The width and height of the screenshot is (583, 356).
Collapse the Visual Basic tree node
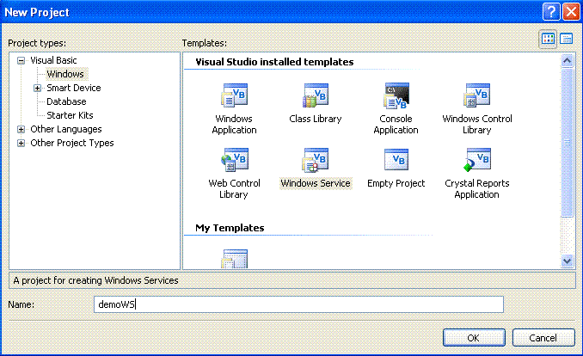coord(21,60)
